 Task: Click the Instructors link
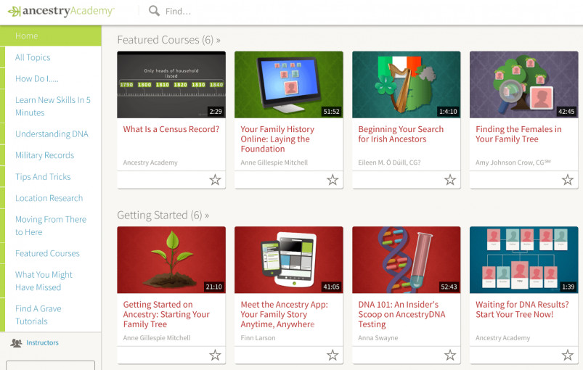[x=42, y=342]
